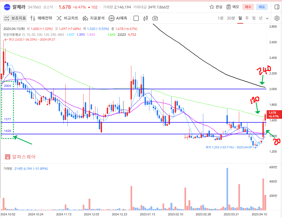
Task: Open 지표분석 indicator analysis
Action: tap(94, 18)
